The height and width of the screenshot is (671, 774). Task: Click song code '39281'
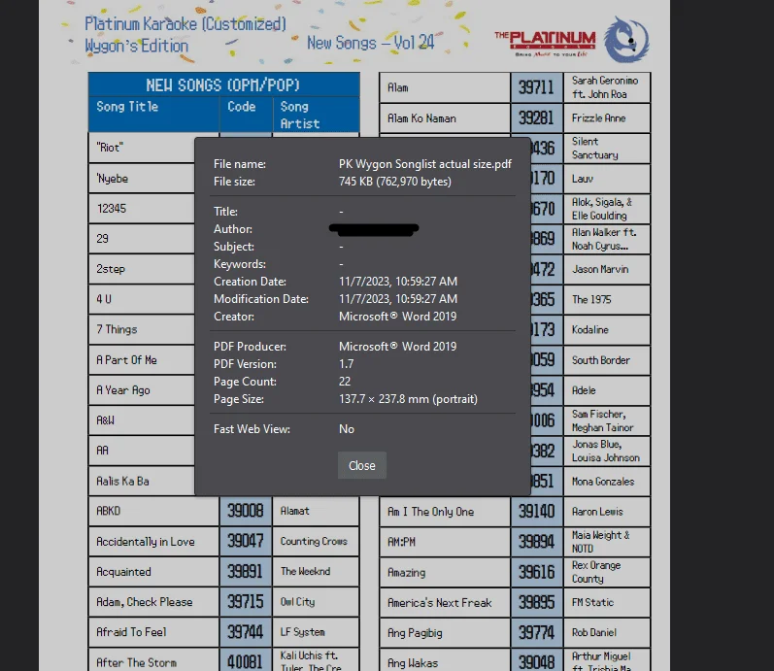pyautogui.click(x=536, y=117)
